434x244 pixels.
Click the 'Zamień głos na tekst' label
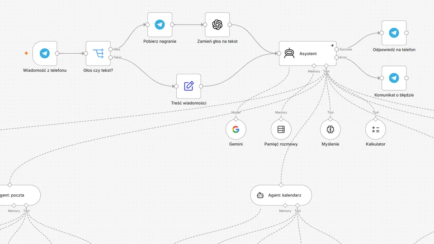coord(217,41)
